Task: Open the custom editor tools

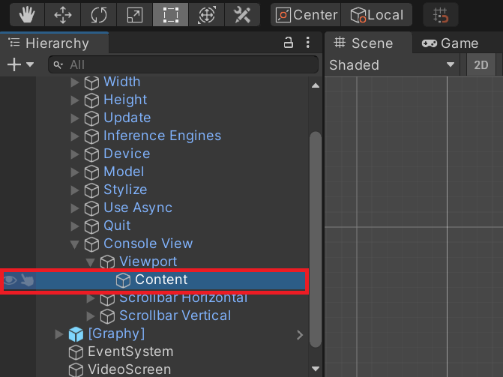Action: pyautogui.click(x=242, y=14)
